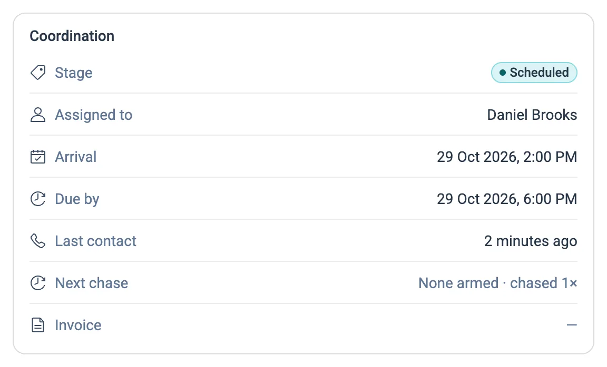Viewport: 607px width, 367px height.
Task: Edit the Due by date 29 Oct 2026, 6:00 PM
Action: click(507, 199)
